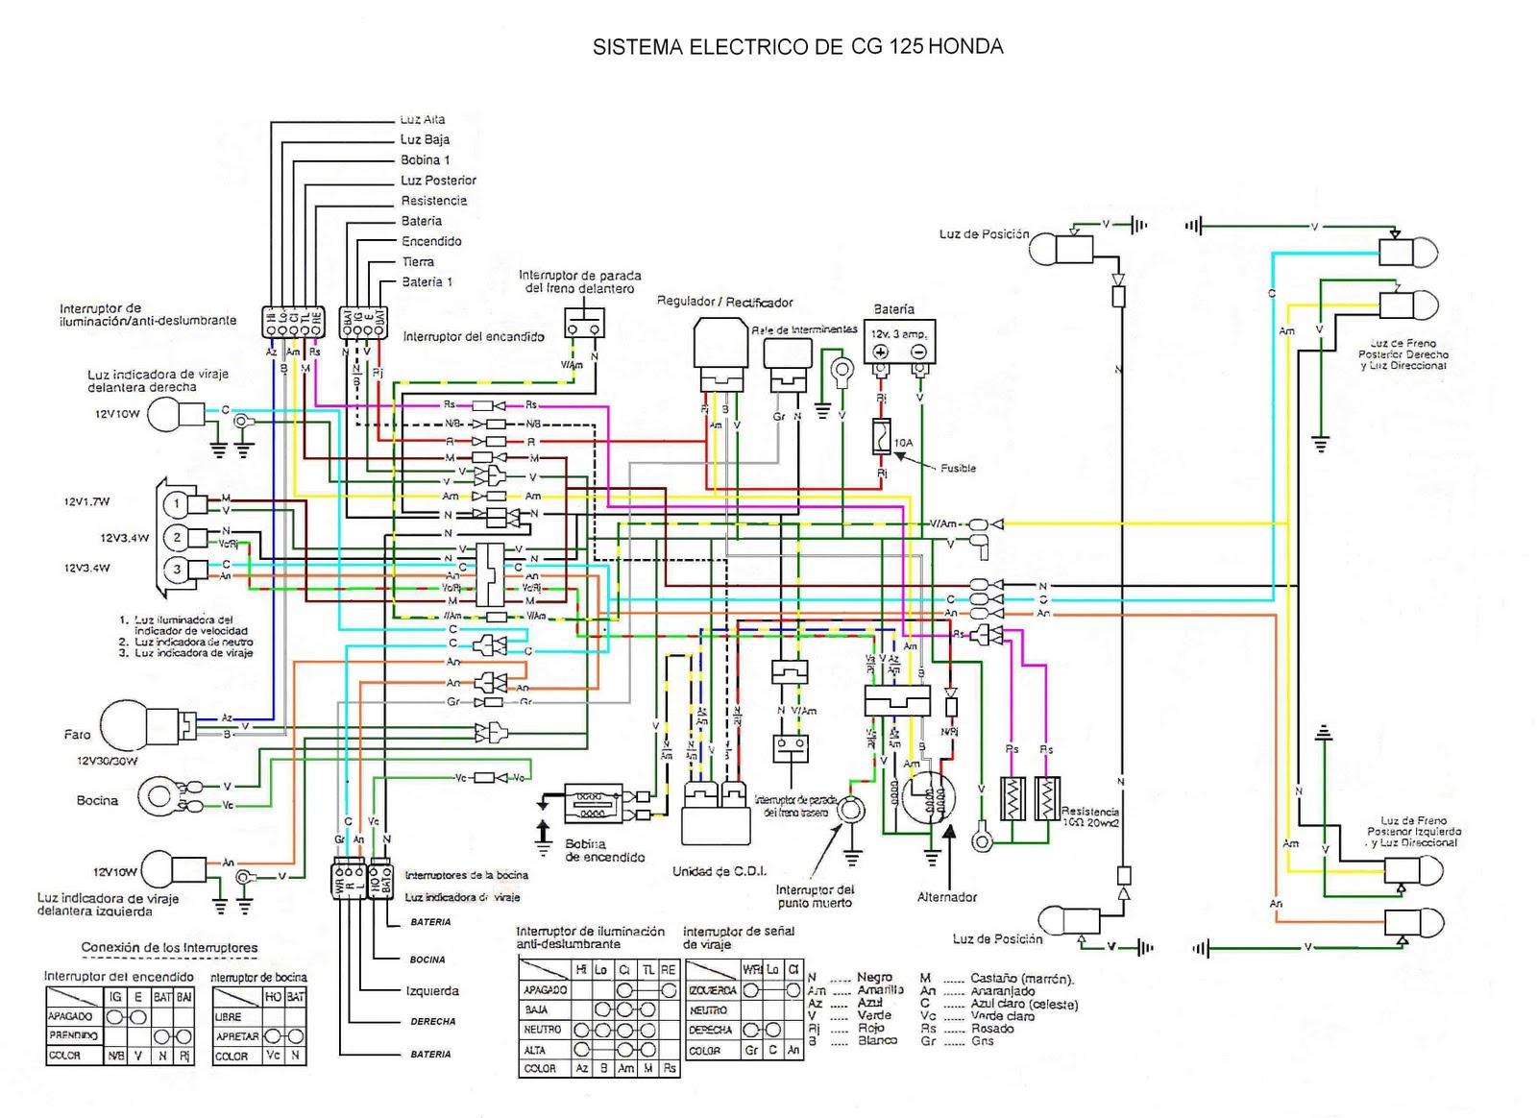Click the 'Fusible' label
Viewport: 1537px width, 1118px height.
coord(958,469)
